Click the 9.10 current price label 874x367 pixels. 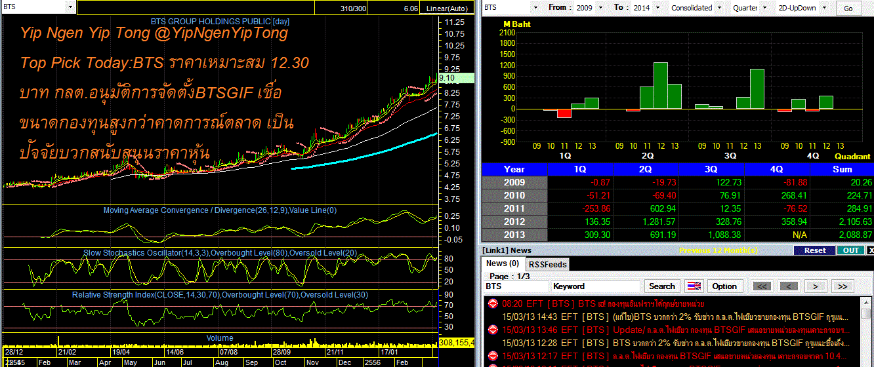click(455, 77)
